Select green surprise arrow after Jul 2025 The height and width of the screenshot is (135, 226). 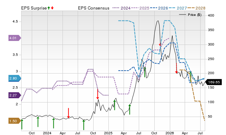(x=145, y=72)
